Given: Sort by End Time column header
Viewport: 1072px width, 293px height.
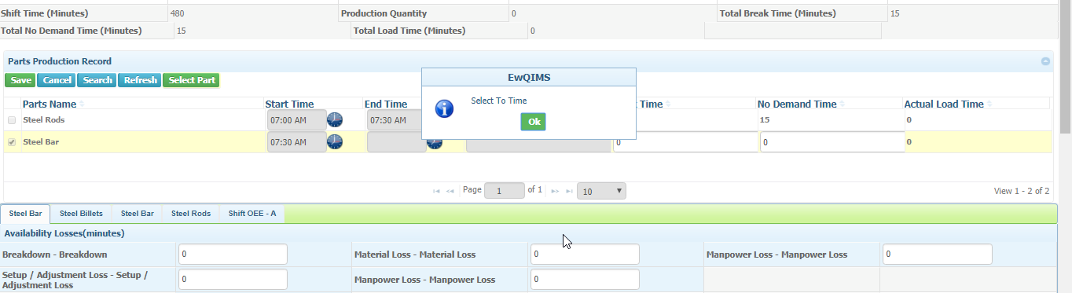Looking at the screenshot, I should [x=386, y=104].
